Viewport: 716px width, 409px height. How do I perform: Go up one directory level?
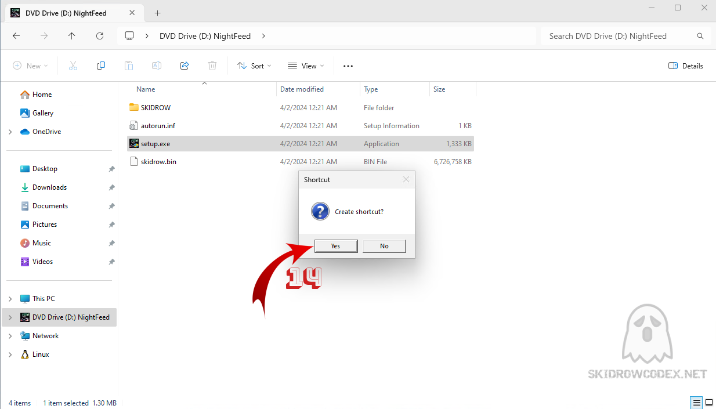click(x=72, y=36)
